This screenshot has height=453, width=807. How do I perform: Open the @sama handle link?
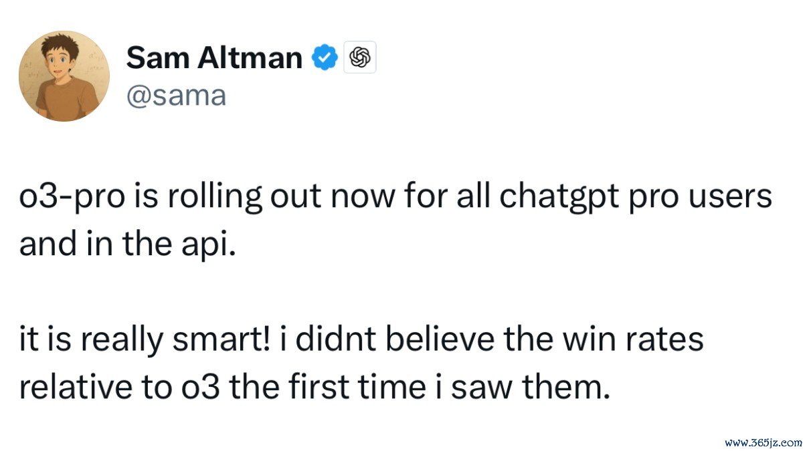point(176,96)
